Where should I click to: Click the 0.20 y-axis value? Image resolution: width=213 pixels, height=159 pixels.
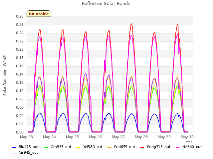20,49
